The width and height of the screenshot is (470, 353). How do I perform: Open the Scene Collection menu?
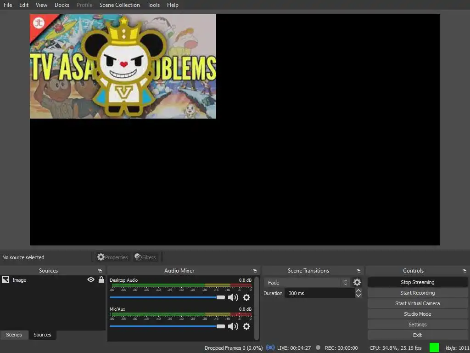[x=120, y=5]
